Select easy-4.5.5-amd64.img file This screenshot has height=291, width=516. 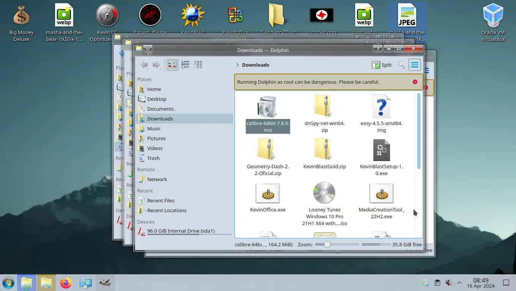[x=381, y=114]
